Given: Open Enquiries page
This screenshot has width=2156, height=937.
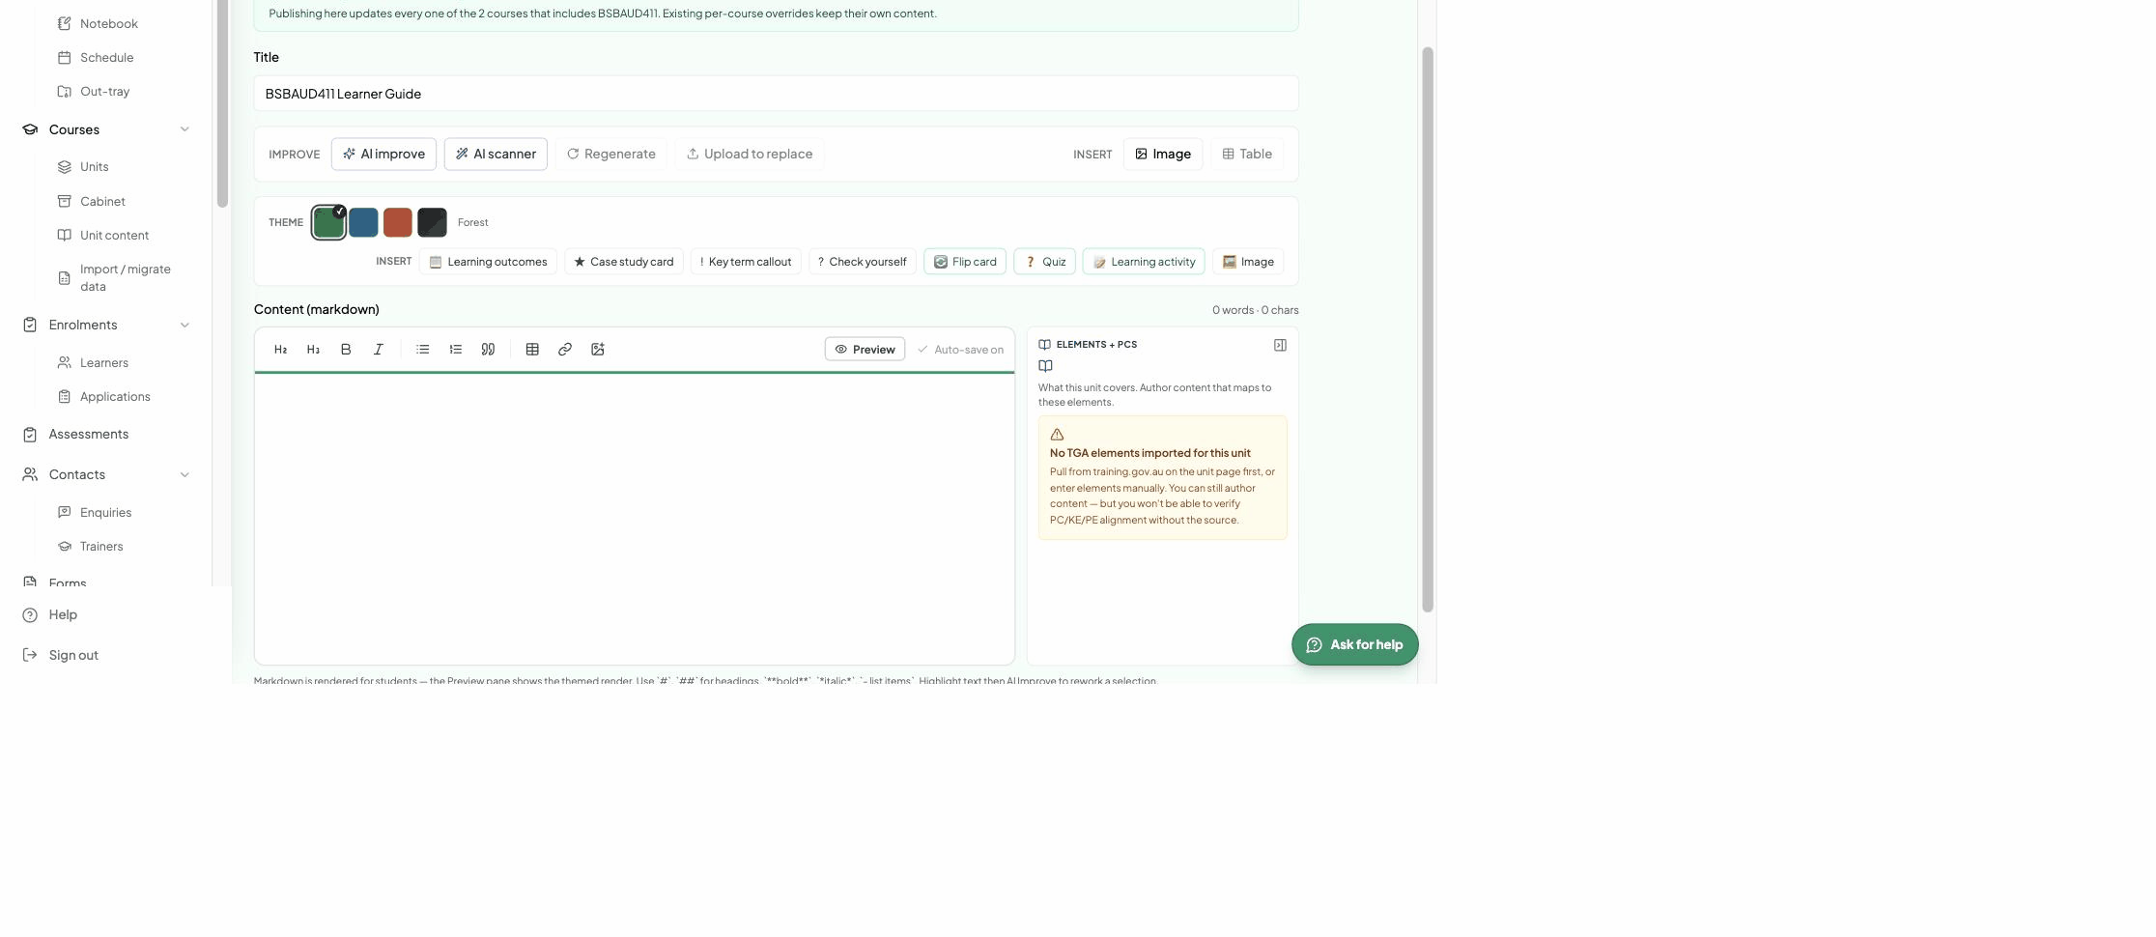Looking at the screenshot, I should pos(106,513).
